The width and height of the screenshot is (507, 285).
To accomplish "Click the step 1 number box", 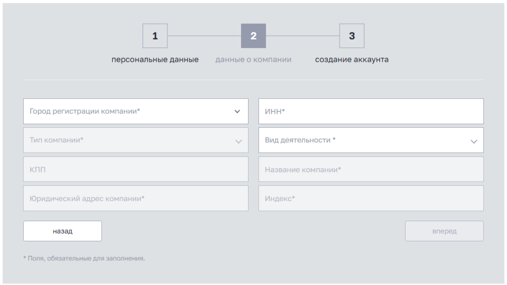I will coord(155,36).
